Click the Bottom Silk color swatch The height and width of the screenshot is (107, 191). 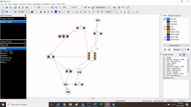point(168,37)
